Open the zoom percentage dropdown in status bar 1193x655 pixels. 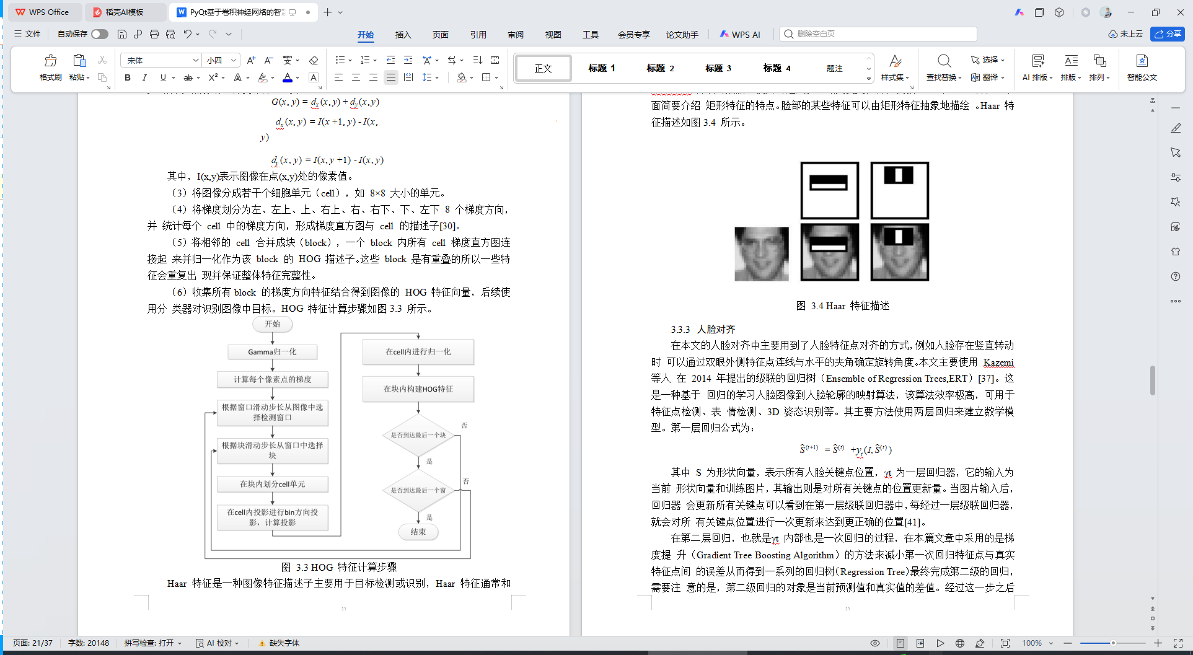point(1051,643)
